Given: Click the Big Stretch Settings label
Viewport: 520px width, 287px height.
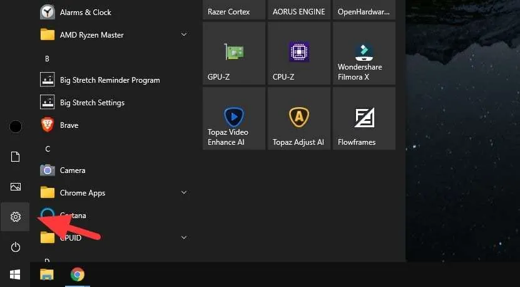Looking at the screenshot, I should (92, 103).
